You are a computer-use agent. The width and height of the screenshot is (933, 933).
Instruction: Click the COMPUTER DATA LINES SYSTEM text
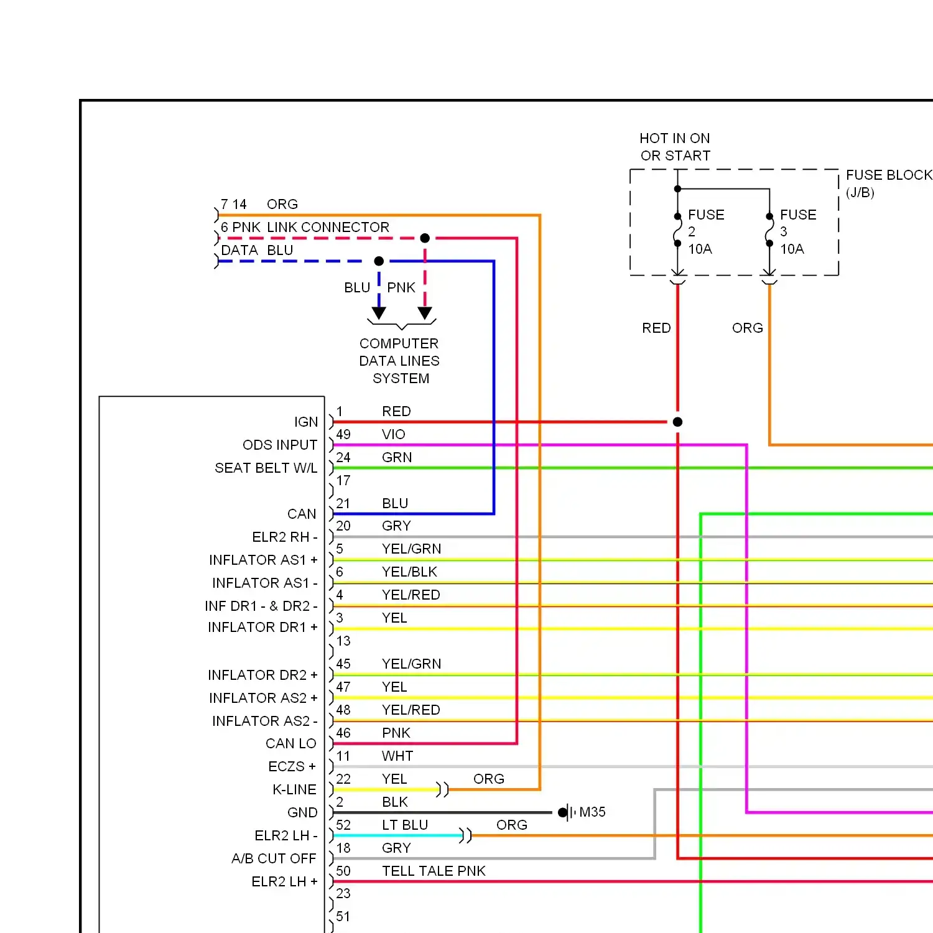click(399, 361)
